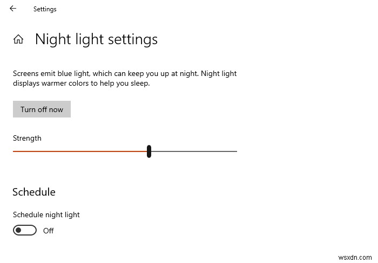
Task: Click the Strength label above the slider
Action: point(27,138)
